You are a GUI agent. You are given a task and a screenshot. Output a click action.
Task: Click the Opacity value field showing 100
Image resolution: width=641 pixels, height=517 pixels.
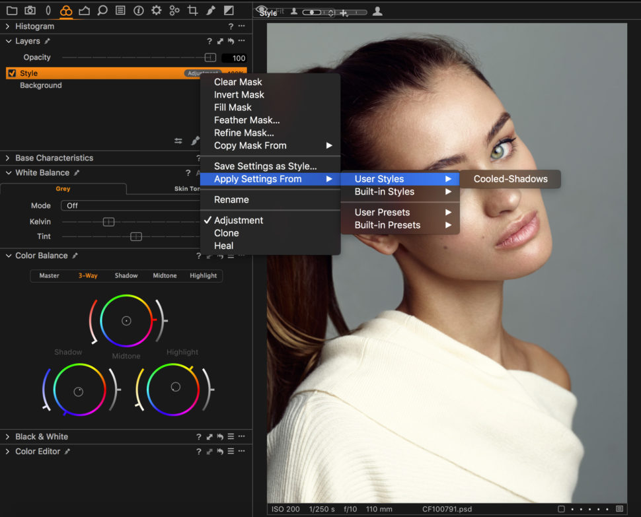coord(235,57)
